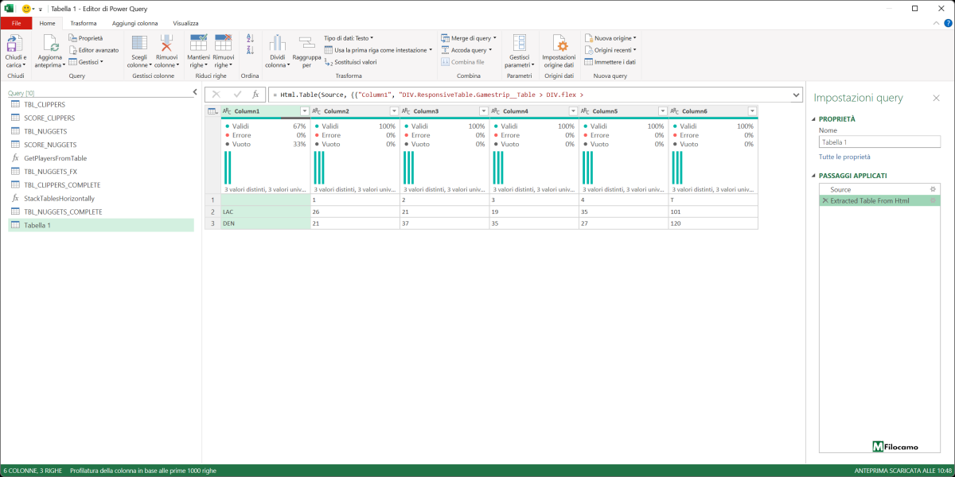The image size is (955, 477).
Task: Open the Nuova origine dropdown
Action: click(x=610, y=37)
